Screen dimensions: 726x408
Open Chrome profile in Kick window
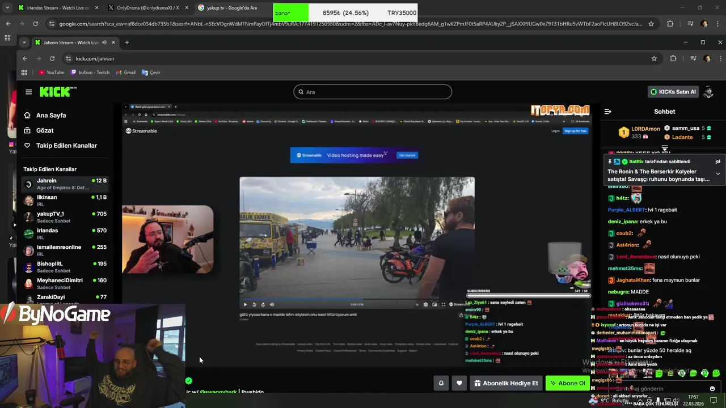pyautogui.click(x=707, y=58)
